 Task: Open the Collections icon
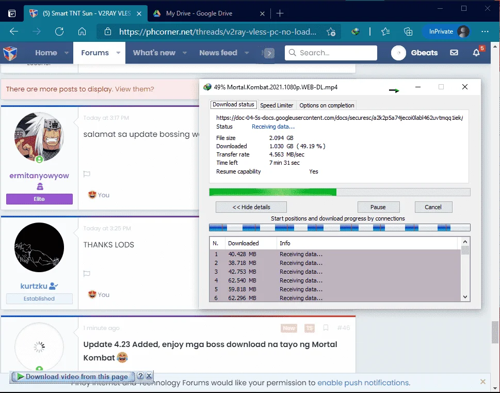pyautogui.click(x=408, y=32)
